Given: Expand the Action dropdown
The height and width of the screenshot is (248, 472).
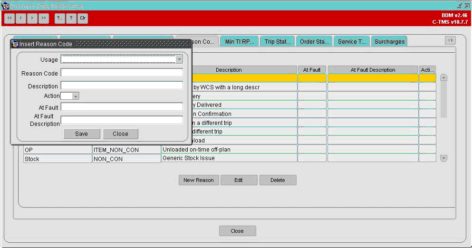Looking at the screenshot, I should pos(76,96).
